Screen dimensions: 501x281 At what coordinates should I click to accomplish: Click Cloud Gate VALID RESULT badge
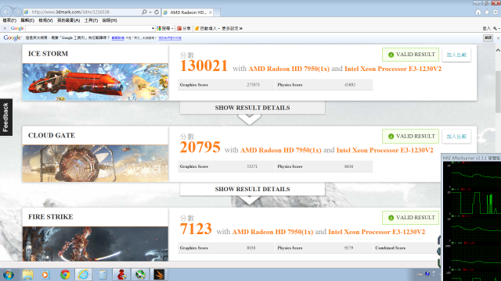click(410, 137)
